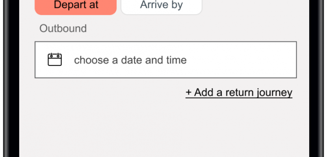Switch to the Arrive by option
The height and width of the screenshot is (157, 327).
coord(162,6)
